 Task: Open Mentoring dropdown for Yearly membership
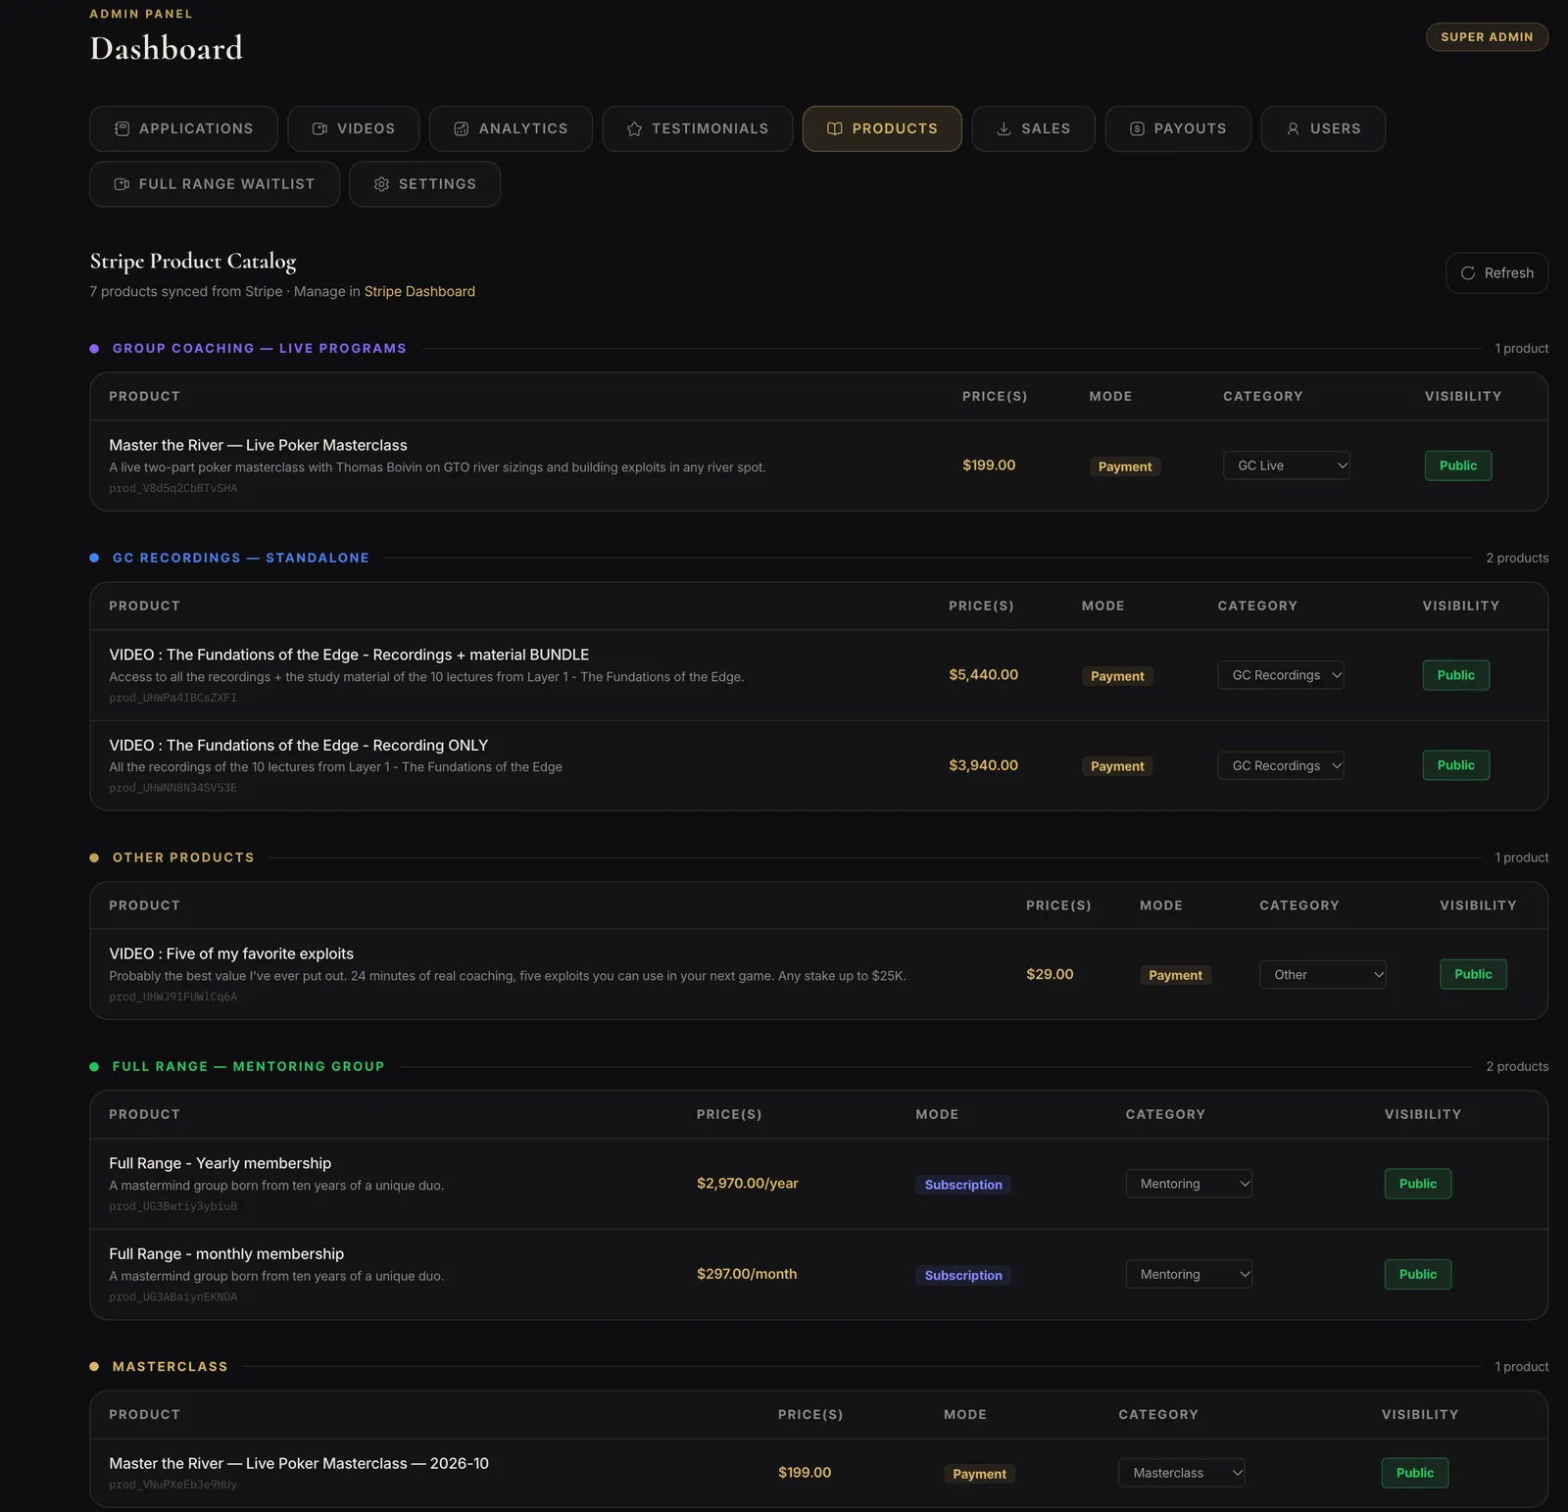point(1188,1184)
